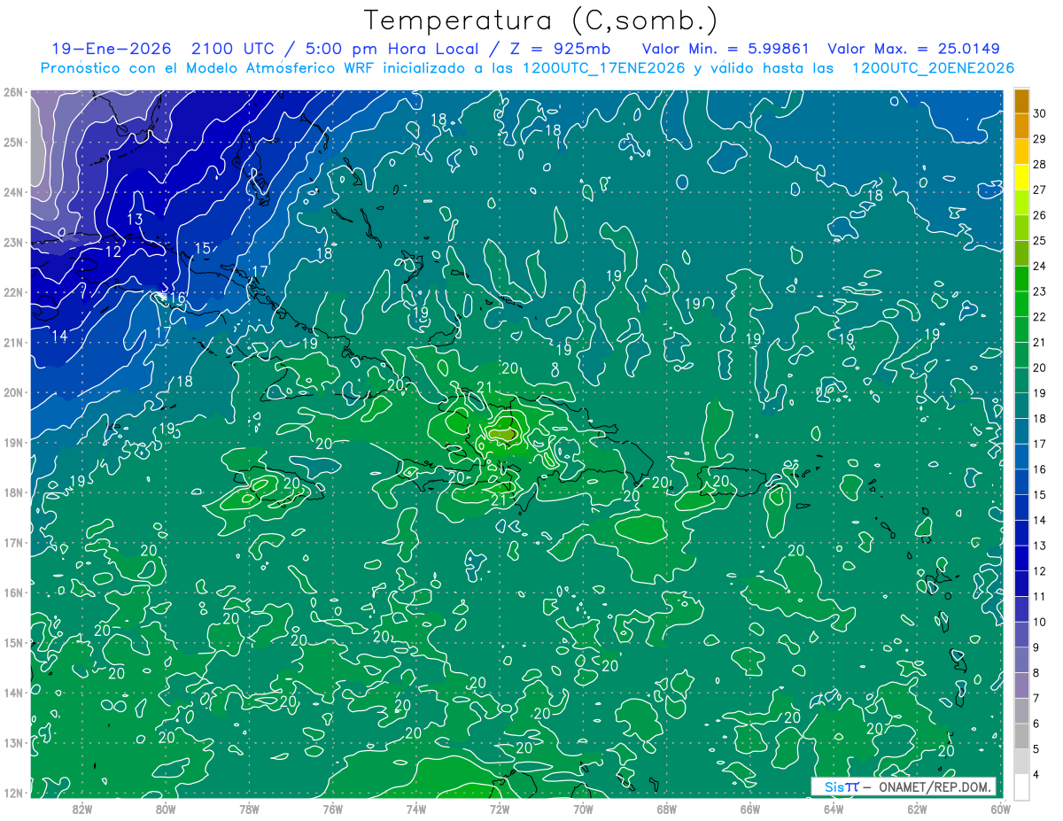Image resolution: width=1063 pixels, height=821 pixels.
Task: Pick the purple legend swatch between 8 and 9
Action: (1021, 660)
